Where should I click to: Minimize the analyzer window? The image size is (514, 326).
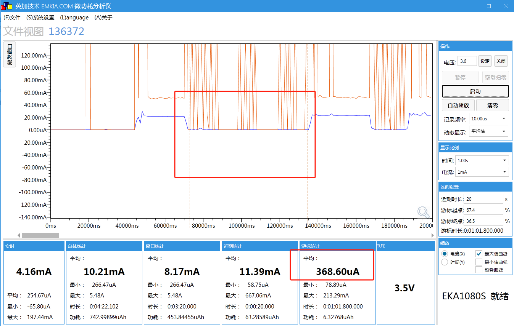point(471,6)
